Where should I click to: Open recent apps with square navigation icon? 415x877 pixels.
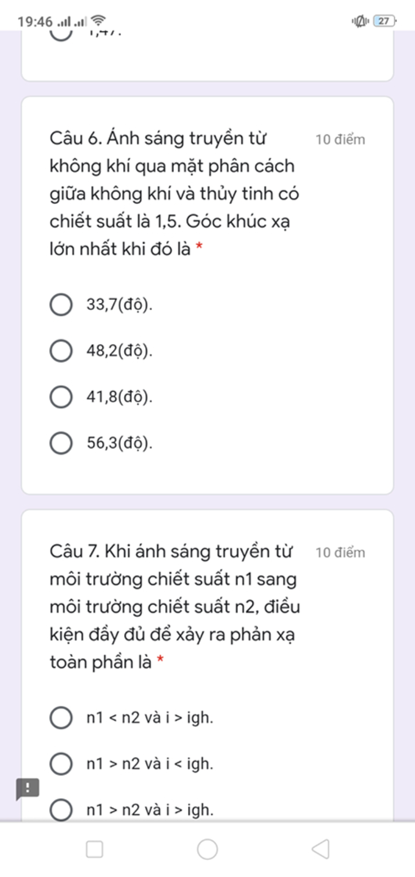(x=94, y=849)
